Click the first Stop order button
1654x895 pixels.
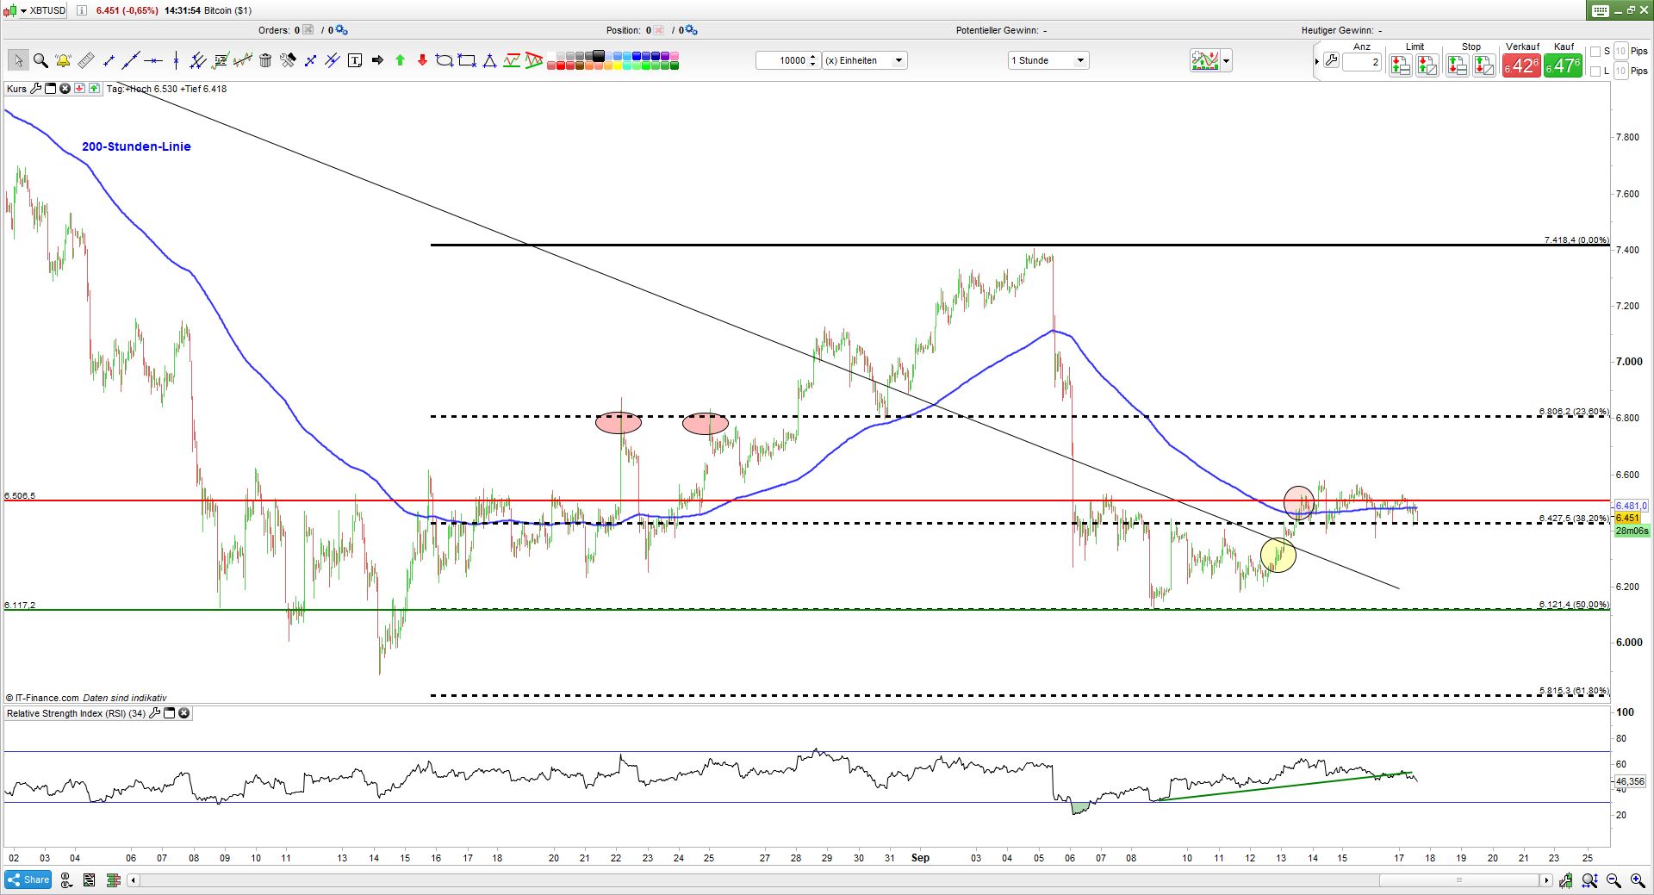tap(1457, 65)
